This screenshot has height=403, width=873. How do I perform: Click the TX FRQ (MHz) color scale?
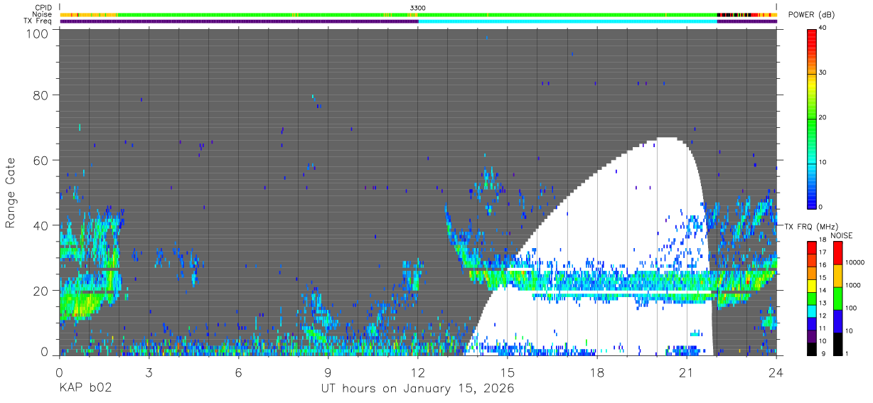812,299
